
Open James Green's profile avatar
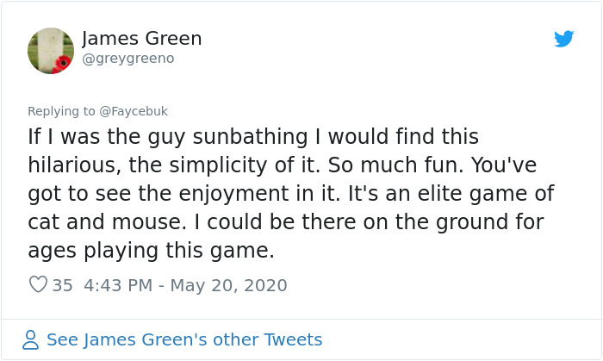pos(51,50)
